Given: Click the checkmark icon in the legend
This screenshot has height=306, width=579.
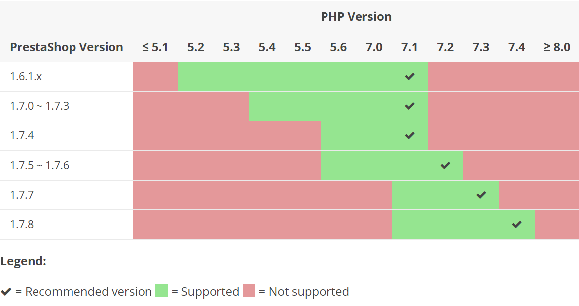Looking at the screenshot, I should coord(6,292).
